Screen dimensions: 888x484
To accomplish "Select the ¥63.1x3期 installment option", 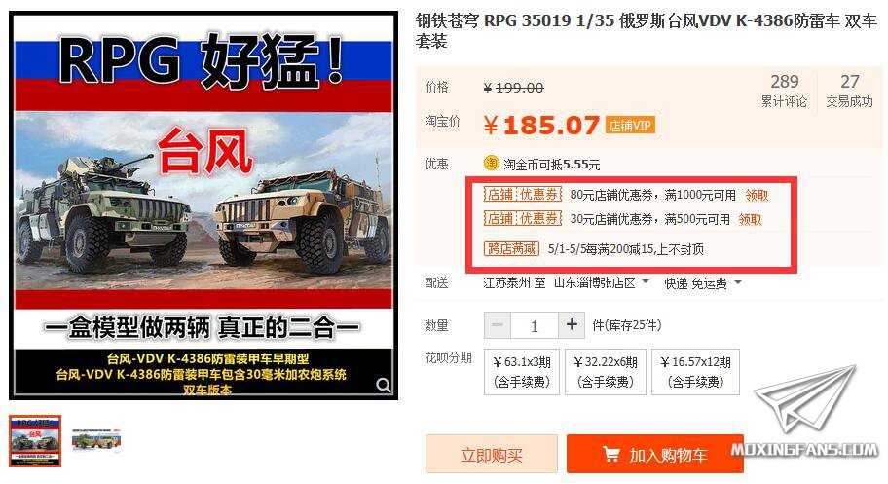I will 522,372.
